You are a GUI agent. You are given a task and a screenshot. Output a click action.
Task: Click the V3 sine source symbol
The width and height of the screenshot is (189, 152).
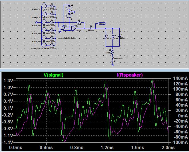click(x=44, y=22)
